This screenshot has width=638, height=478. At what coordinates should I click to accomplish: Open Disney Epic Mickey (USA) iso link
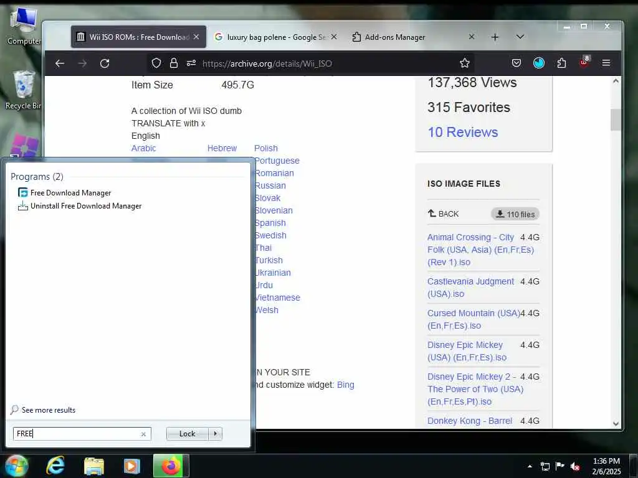467,351
